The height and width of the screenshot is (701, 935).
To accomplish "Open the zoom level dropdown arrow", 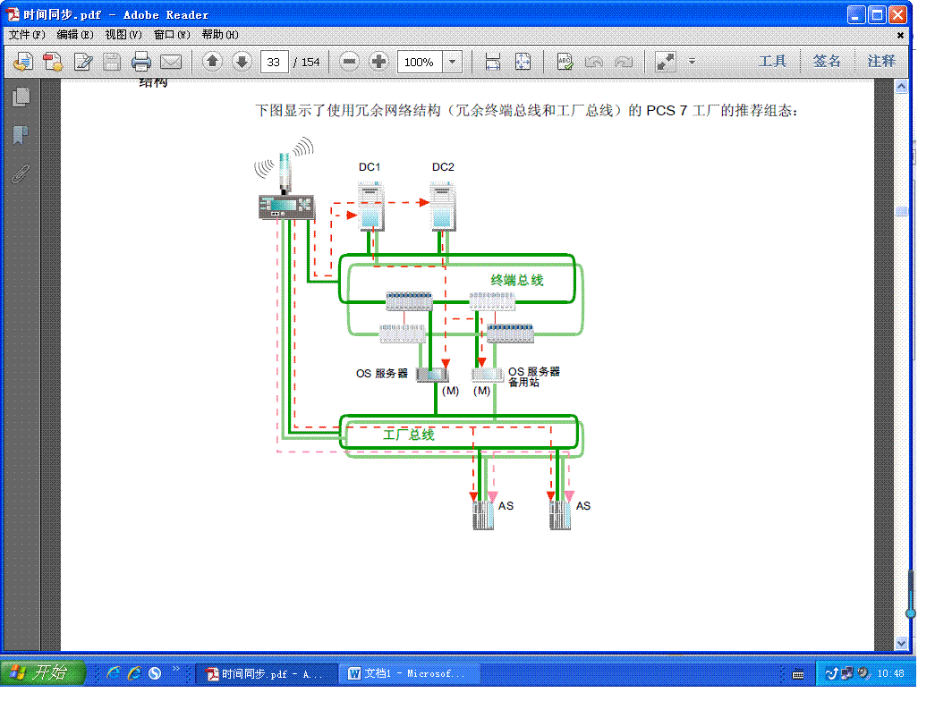I will (x=453, y=62).
